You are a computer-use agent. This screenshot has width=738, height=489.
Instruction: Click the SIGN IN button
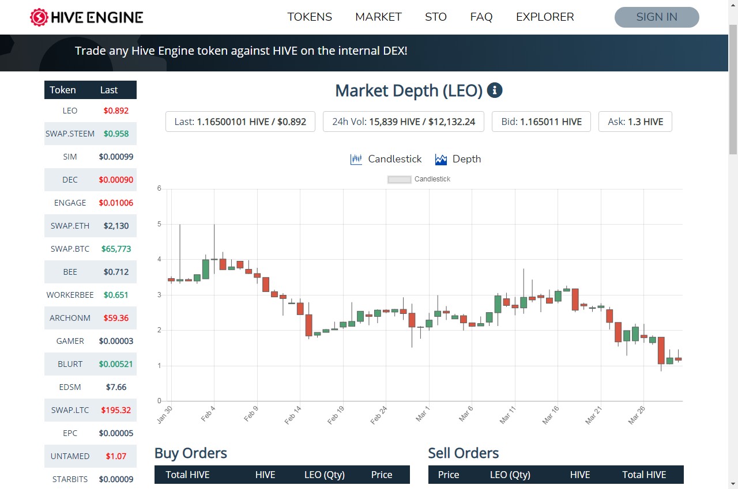(x=657, y=17)
